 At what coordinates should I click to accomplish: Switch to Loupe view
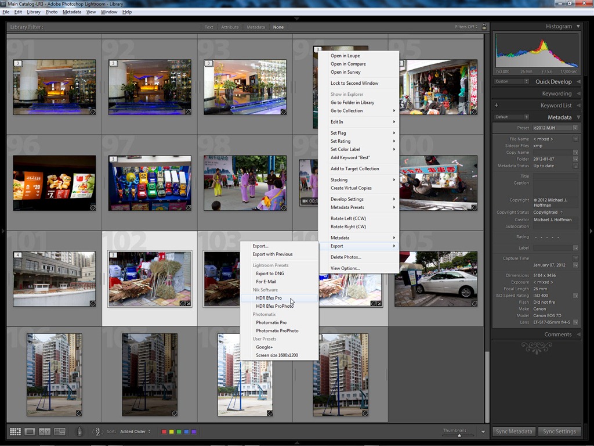pyautogui.click(x=30, y=431)
